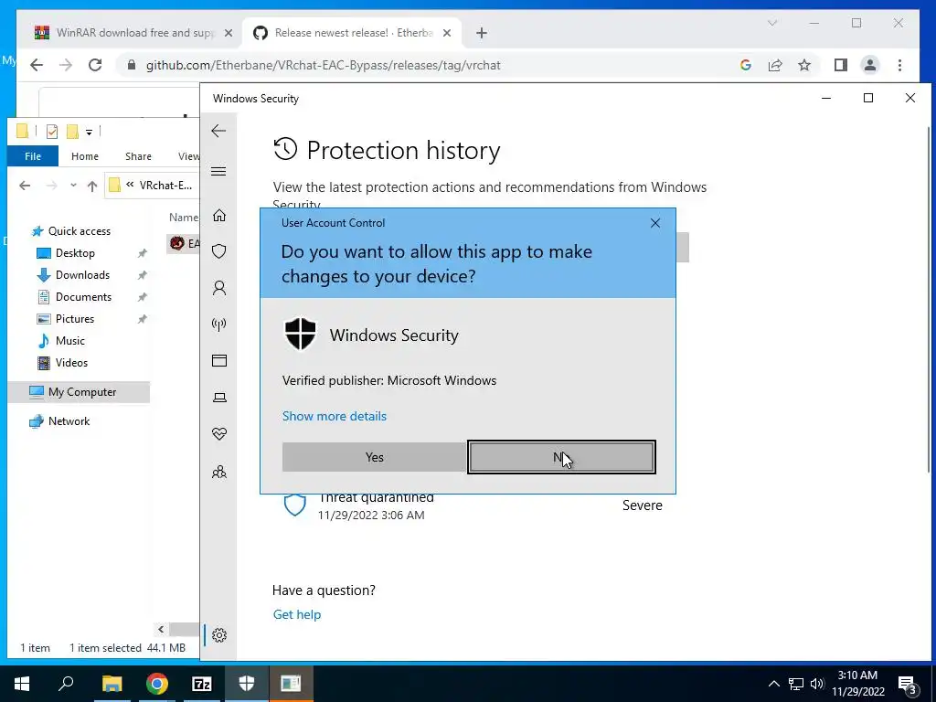Open a new Chrome tab
The height and width of the screenshot is (702, 936).
(x=482, y=33)
